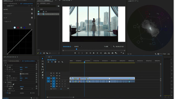Mark Out point in program monitor

(82, 53)
